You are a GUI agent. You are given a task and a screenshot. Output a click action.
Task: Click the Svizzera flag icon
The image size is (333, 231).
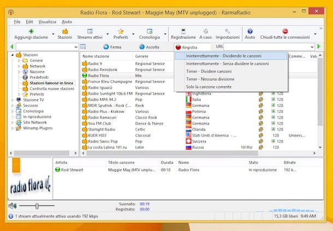coord(188,141)
